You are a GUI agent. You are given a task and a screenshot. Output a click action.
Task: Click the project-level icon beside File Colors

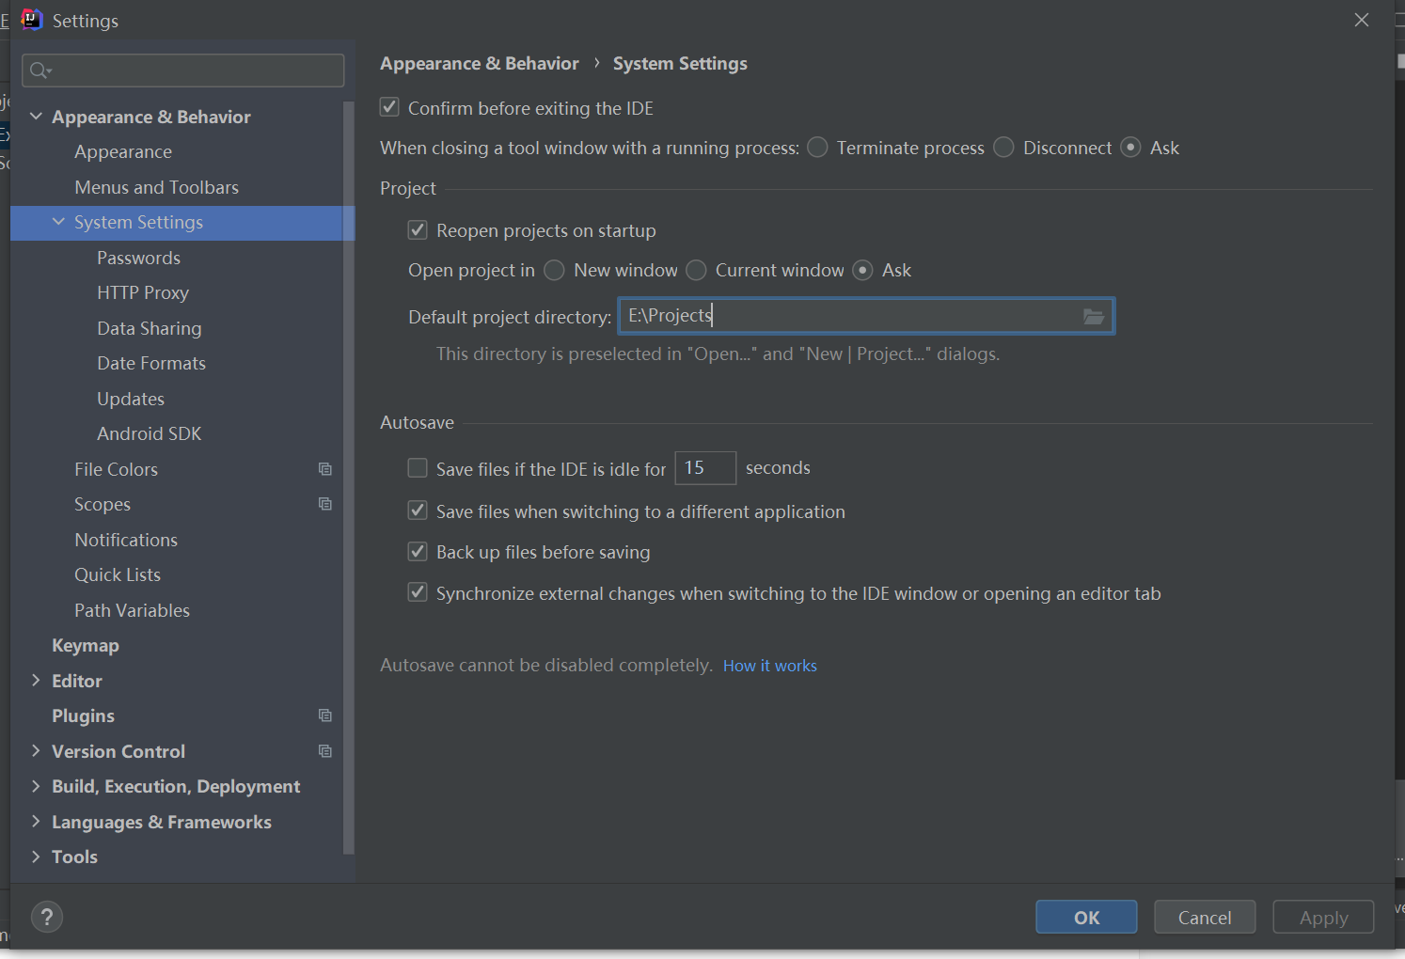coord(325,469)
